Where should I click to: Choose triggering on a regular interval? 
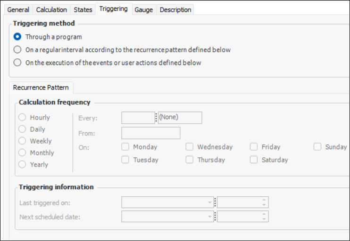17,49
